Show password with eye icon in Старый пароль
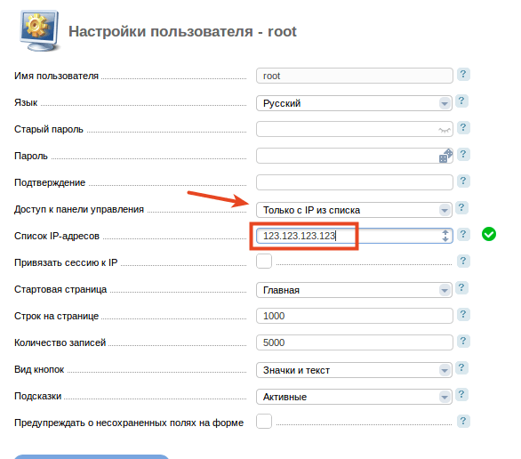 coord(445,130)
